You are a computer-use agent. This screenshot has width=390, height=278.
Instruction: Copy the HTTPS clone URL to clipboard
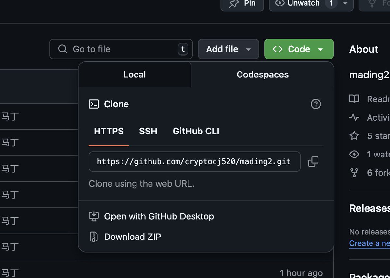pyautogui.click(x=313, y=161)
